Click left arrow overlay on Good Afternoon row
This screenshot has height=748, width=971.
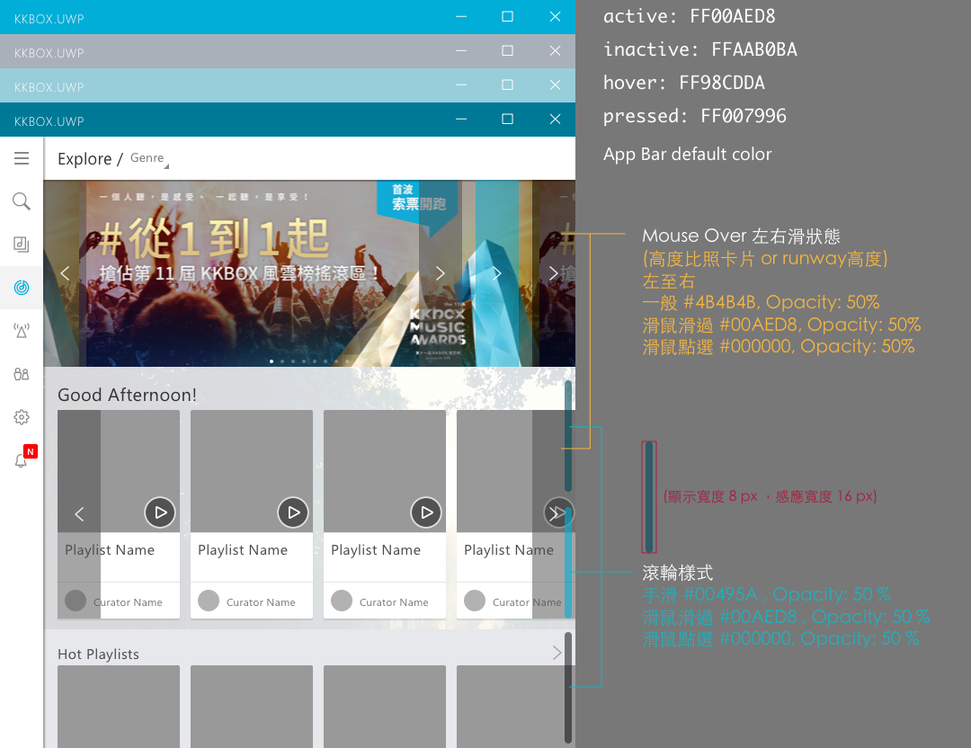click(79, 514)
